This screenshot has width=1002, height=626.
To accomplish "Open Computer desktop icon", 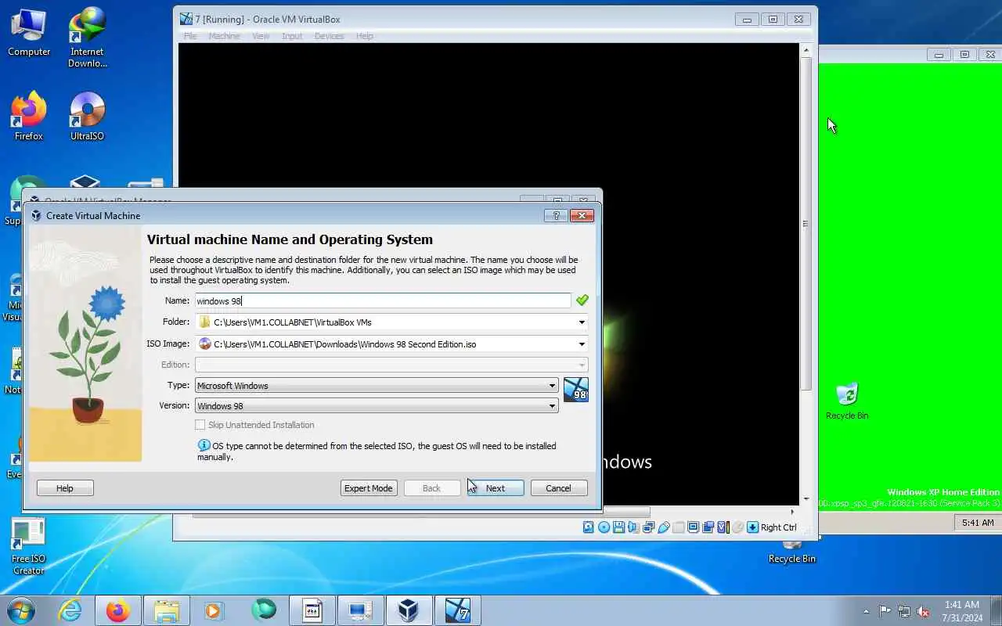I will [x=29, y=33].
